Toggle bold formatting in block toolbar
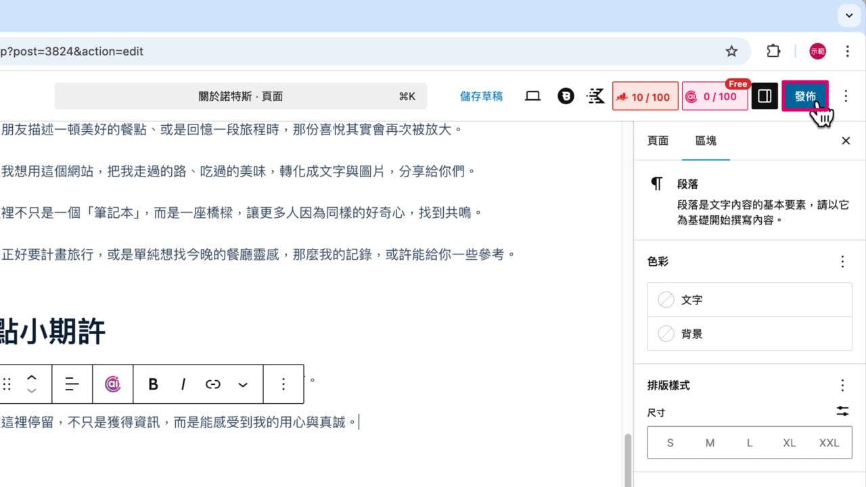 153,384
